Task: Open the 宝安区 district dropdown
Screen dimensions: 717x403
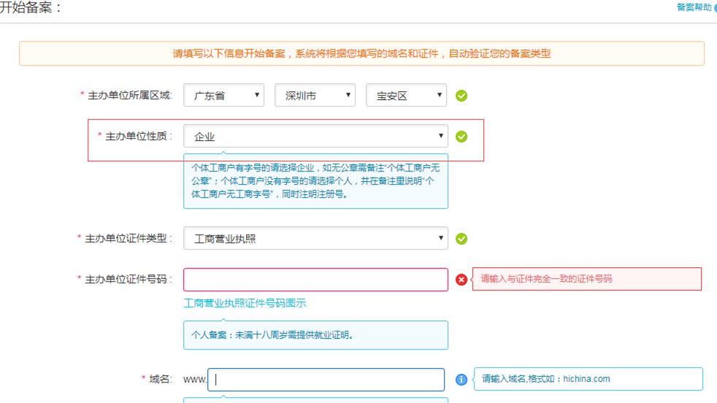Action: [x=406, y=96]
